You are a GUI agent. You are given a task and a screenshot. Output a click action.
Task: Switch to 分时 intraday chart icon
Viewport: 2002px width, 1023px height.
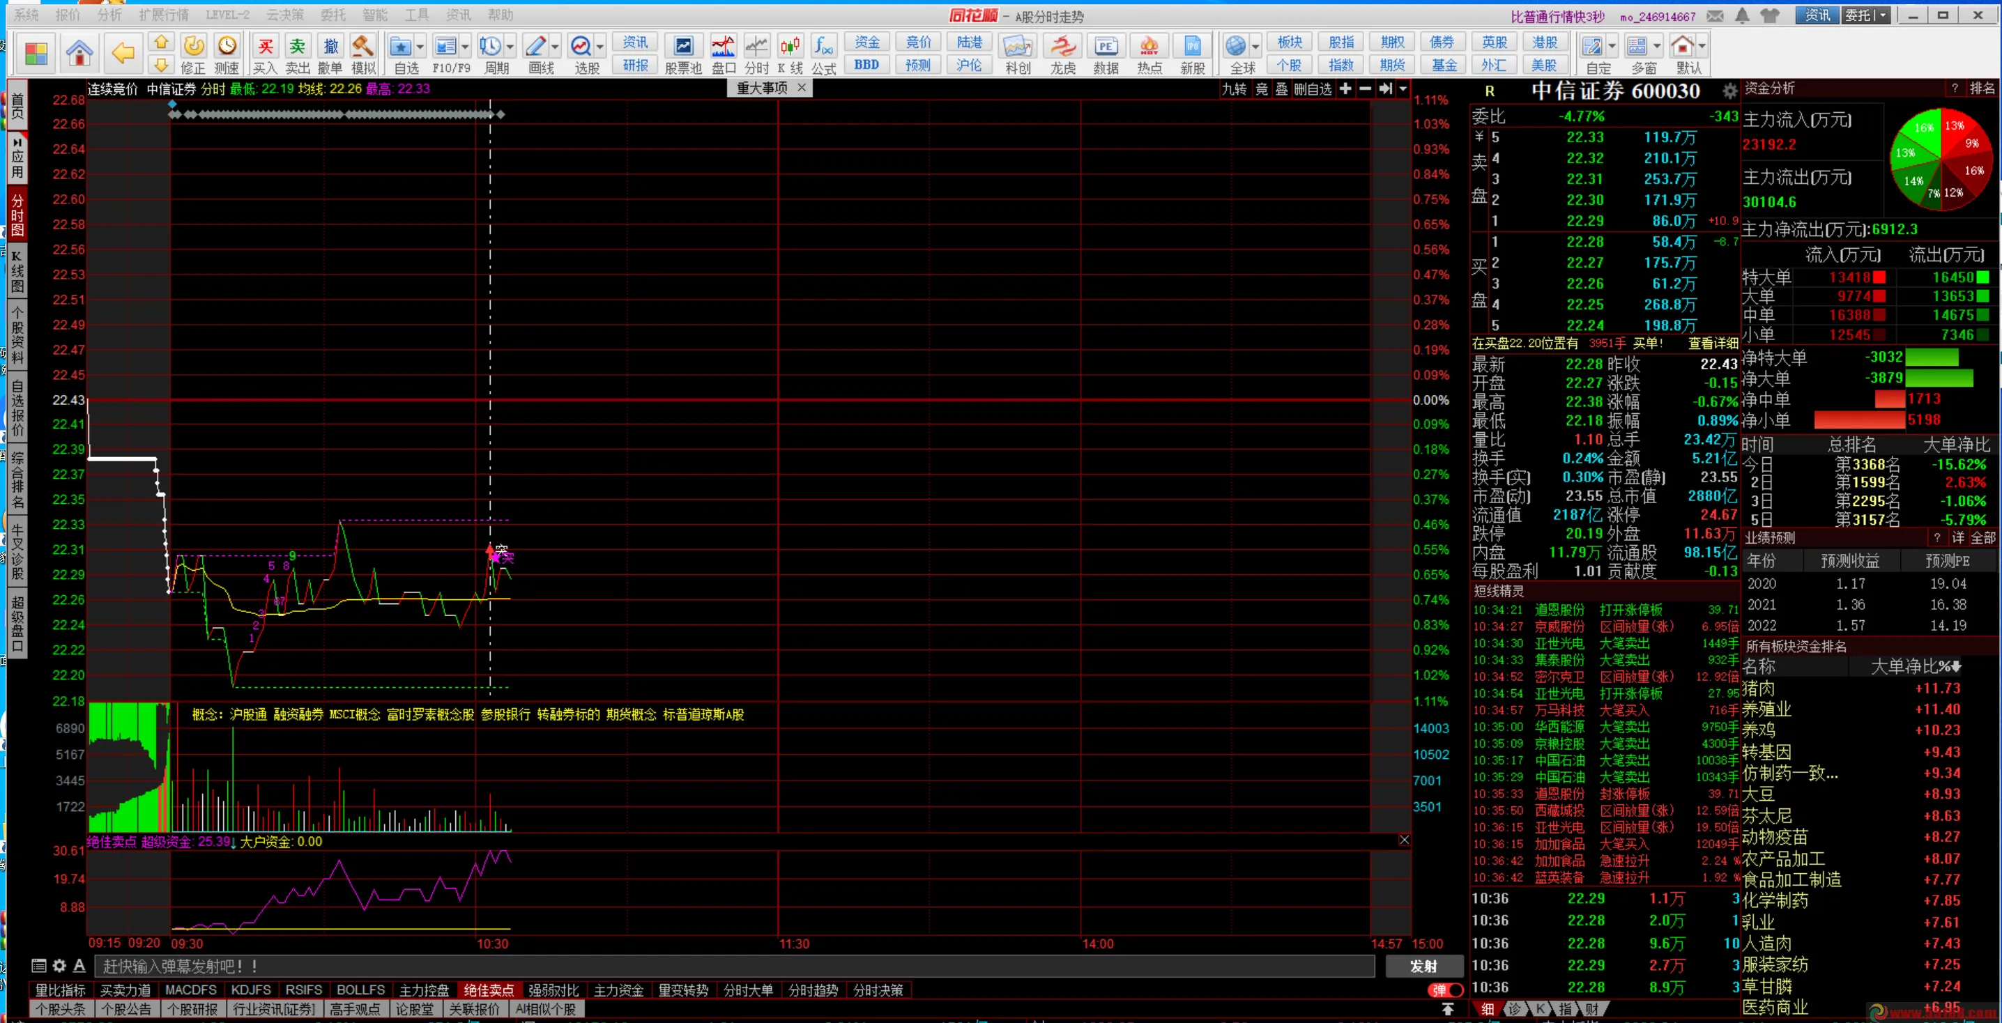[x=756, y=54]
